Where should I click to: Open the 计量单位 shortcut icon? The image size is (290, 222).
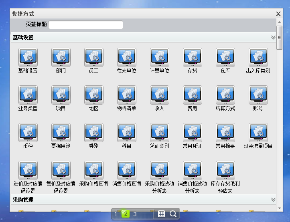(x=160, y=57)
